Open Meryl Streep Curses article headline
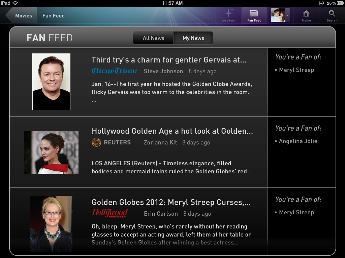Image resolution: width=345 pixels, height=258 pixels. pyautogui.click(x=171, y=202)
